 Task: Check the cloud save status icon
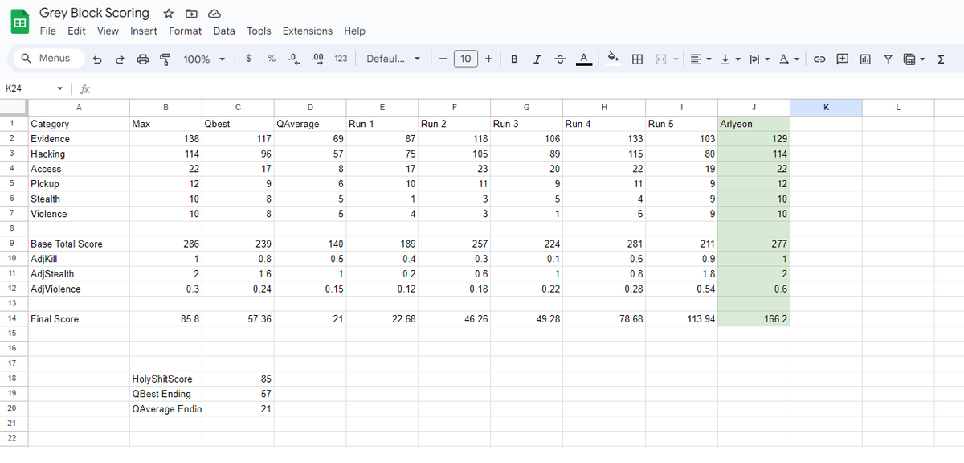[214, 14]
